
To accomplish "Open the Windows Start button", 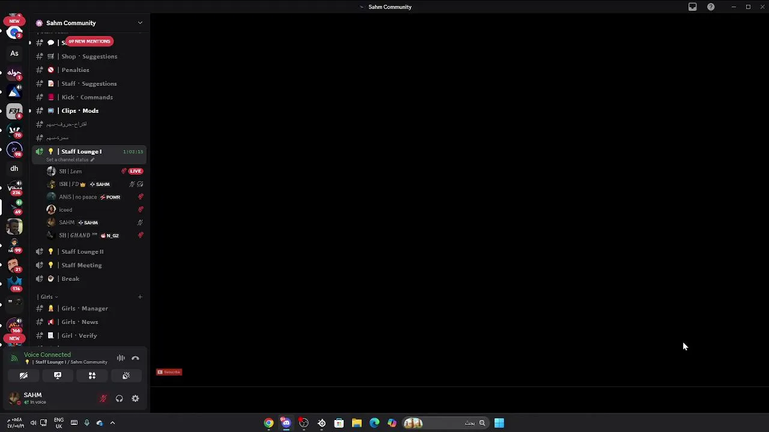I will point(499,423).
